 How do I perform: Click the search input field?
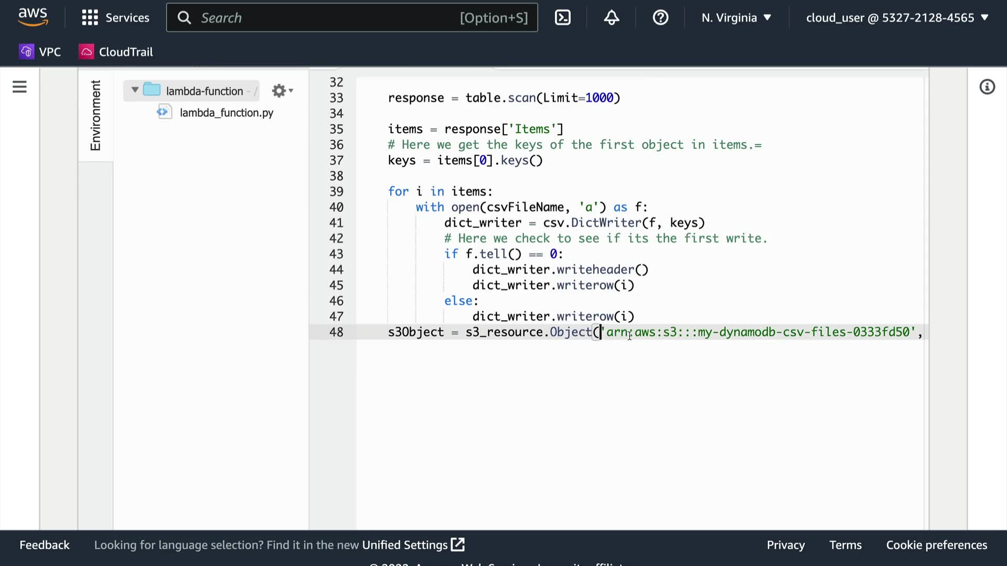point(325,18)
